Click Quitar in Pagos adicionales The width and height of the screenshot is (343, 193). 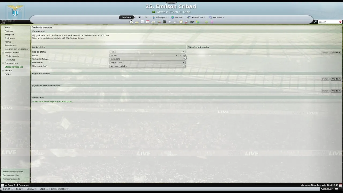point(325,79)
